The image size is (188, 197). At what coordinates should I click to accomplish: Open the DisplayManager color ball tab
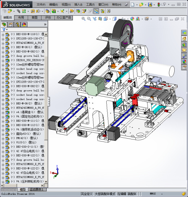pyautogui.click(x=24, y=24)
